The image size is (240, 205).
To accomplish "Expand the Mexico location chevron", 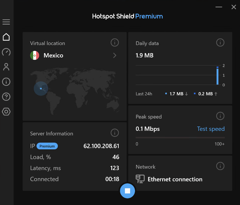I will point(115,55).
